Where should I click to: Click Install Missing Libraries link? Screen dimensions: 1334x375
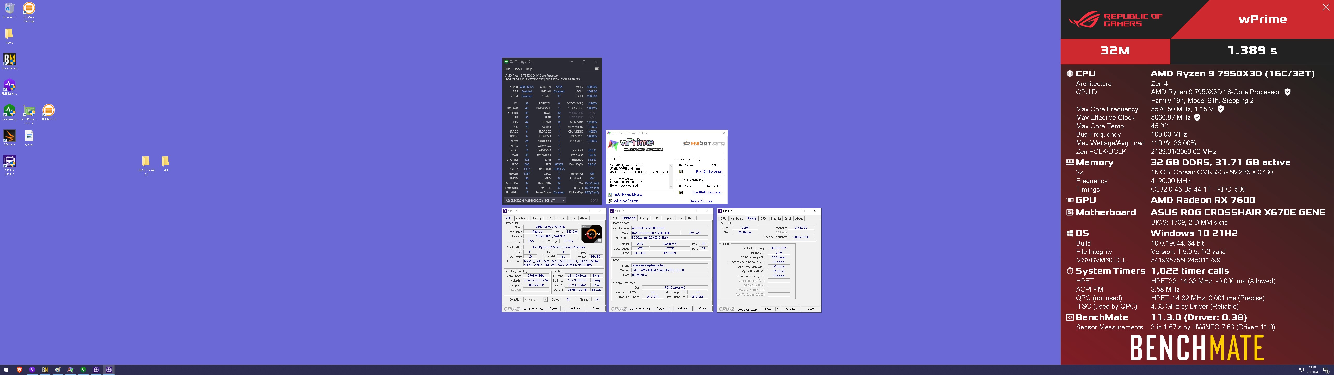(x=628, y=195)
